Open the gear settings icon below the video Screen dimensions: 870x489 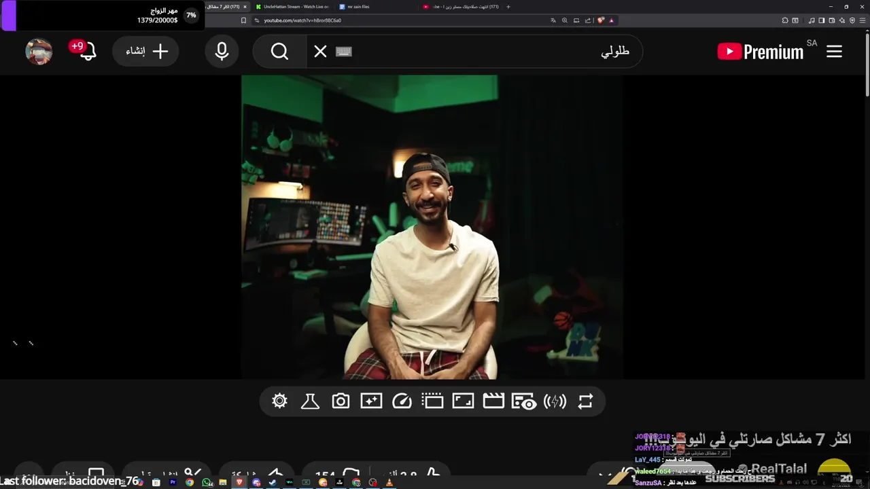[279, 401]
